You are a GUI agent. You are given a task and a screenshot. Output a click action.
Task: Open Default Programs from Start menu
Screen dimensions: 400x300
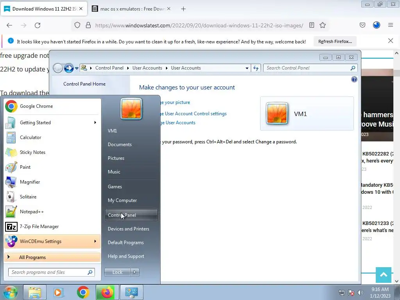click(x=131, y=243)
